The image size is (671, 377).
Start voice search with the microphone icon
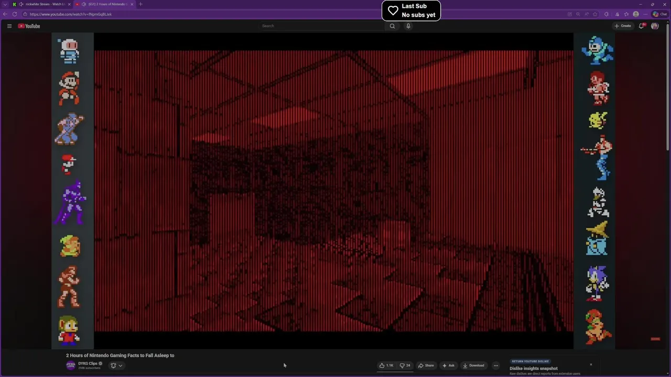(408, 26)
